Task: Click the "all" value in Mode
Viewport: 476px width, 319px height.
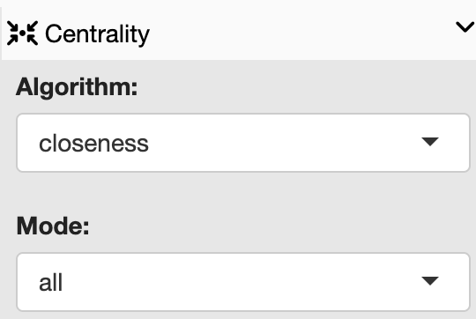Action: [51, 282]
